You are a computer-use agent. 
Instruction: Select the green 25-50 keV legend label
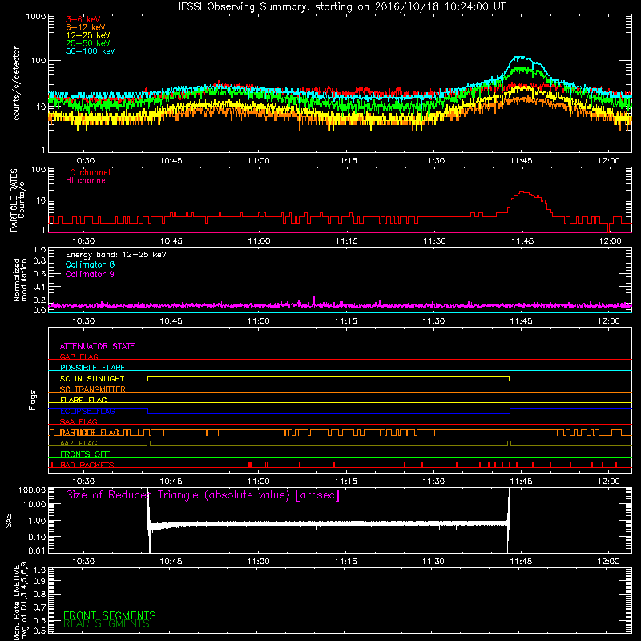point(88,43)
